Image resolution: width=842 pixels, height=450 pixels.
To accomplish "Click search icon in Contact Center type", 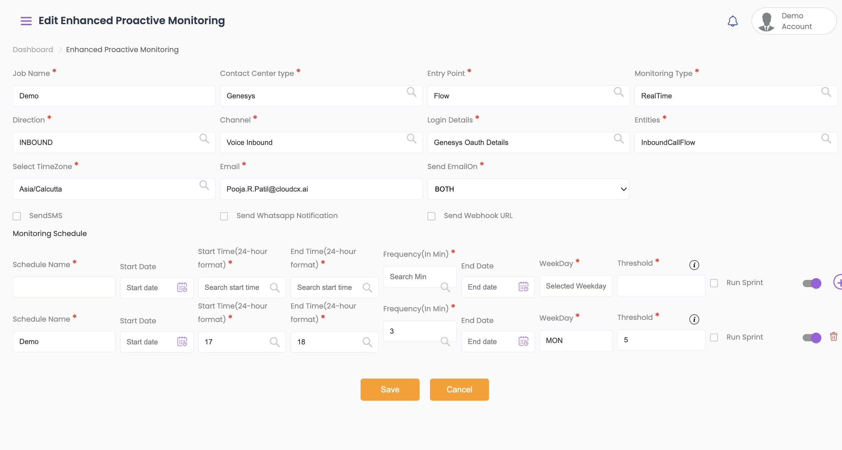I will coord(411,92).
